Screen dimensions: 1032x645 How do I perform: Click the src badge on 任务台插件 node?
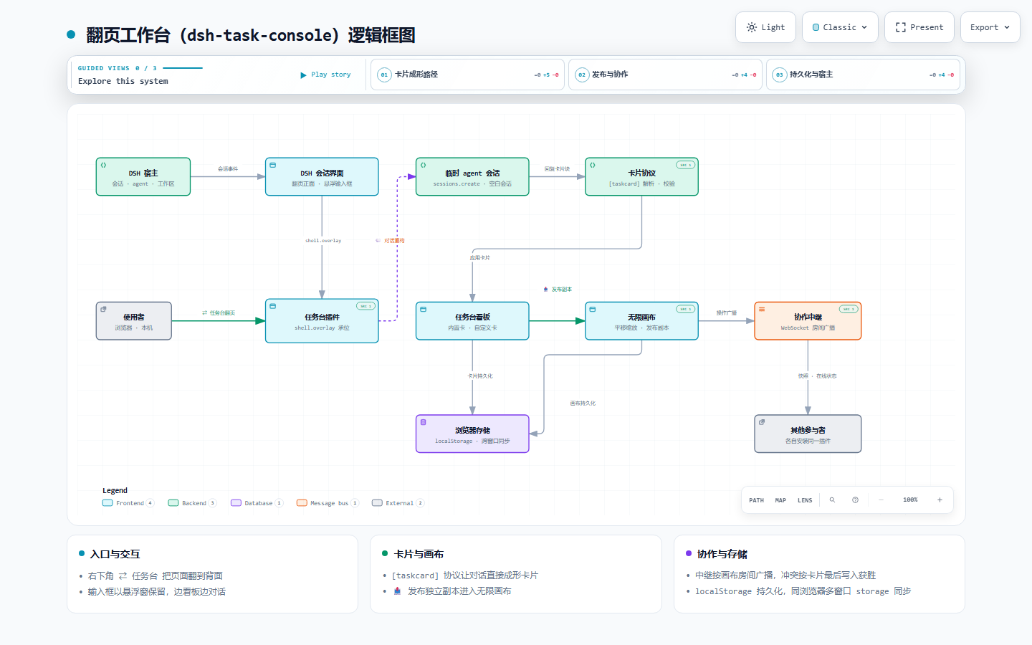pyautogui.click(x=365, y=306)
